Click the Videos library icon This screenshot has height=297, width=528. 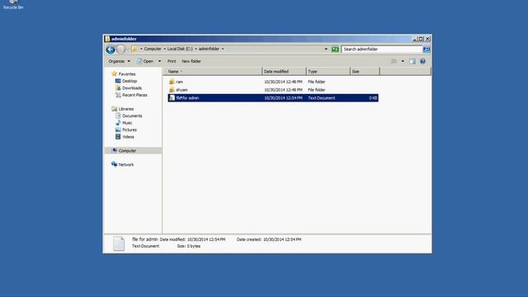click(118, 137)
